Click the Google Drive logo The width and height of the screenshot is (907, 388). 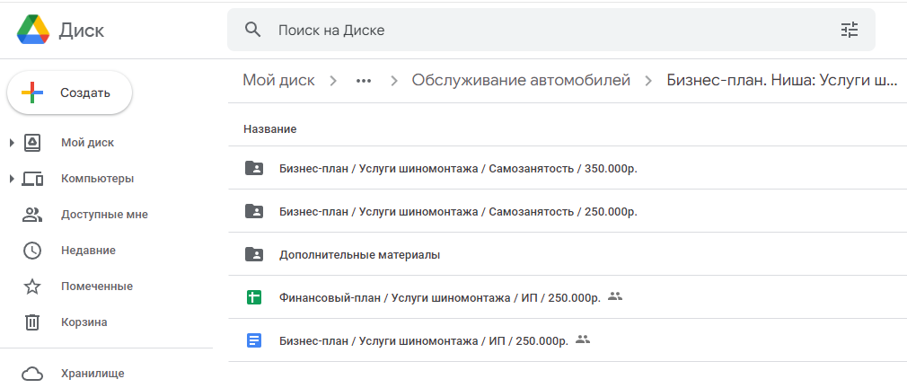33,30
